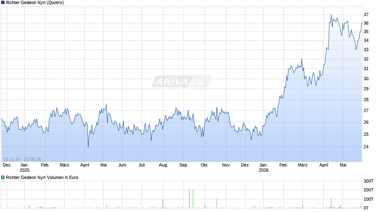Click the price axis value 34
The width and height of the screenshot is (379, 212).
pos(366,40)
